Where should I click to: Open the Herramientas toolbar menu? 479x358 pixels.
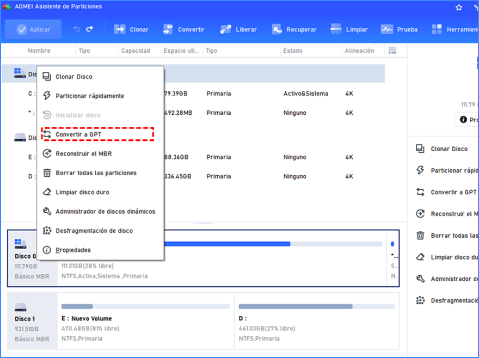pyautogui.click(x=455, y=29)
